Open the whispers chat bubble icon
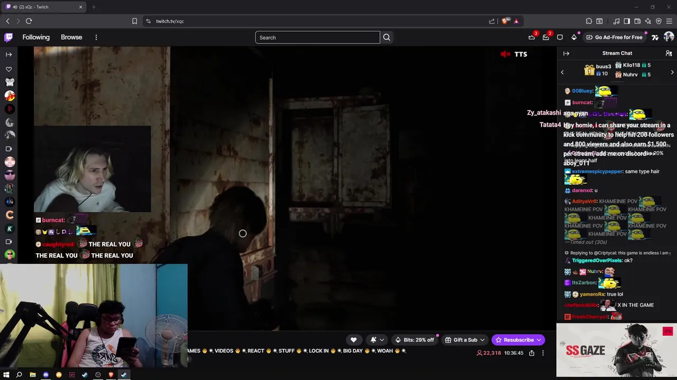Image resolution: width=677 pixels, height=380 pixels. click(x=560, y=37)
